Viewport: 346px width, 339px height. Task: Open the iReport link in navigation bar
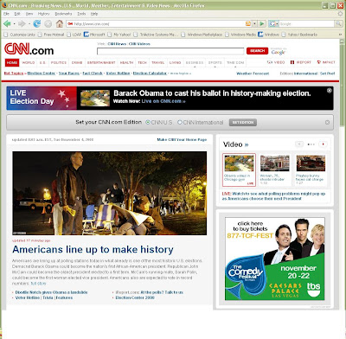point(301,62)
